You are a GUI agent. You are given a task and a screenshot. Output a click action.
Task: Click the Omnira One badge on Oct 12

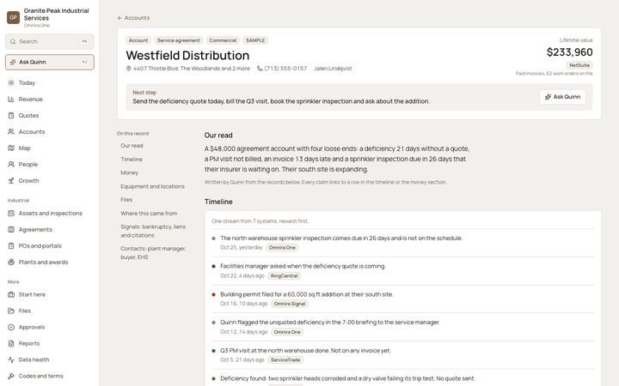pyautogui.click(x=287, y=332)
